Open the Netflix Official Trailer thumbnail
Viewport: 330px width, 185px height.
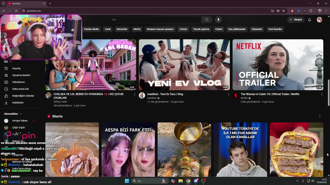click(278, 65)
